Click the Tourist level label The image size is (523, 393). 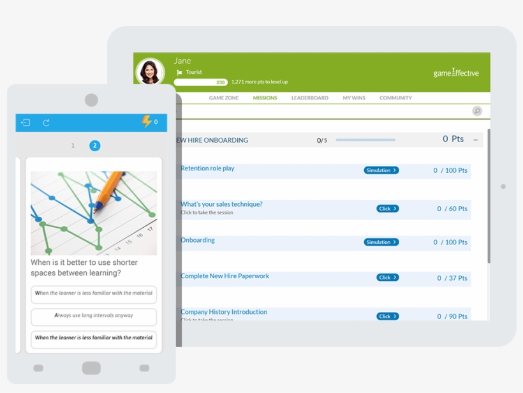tap(194, 72)
